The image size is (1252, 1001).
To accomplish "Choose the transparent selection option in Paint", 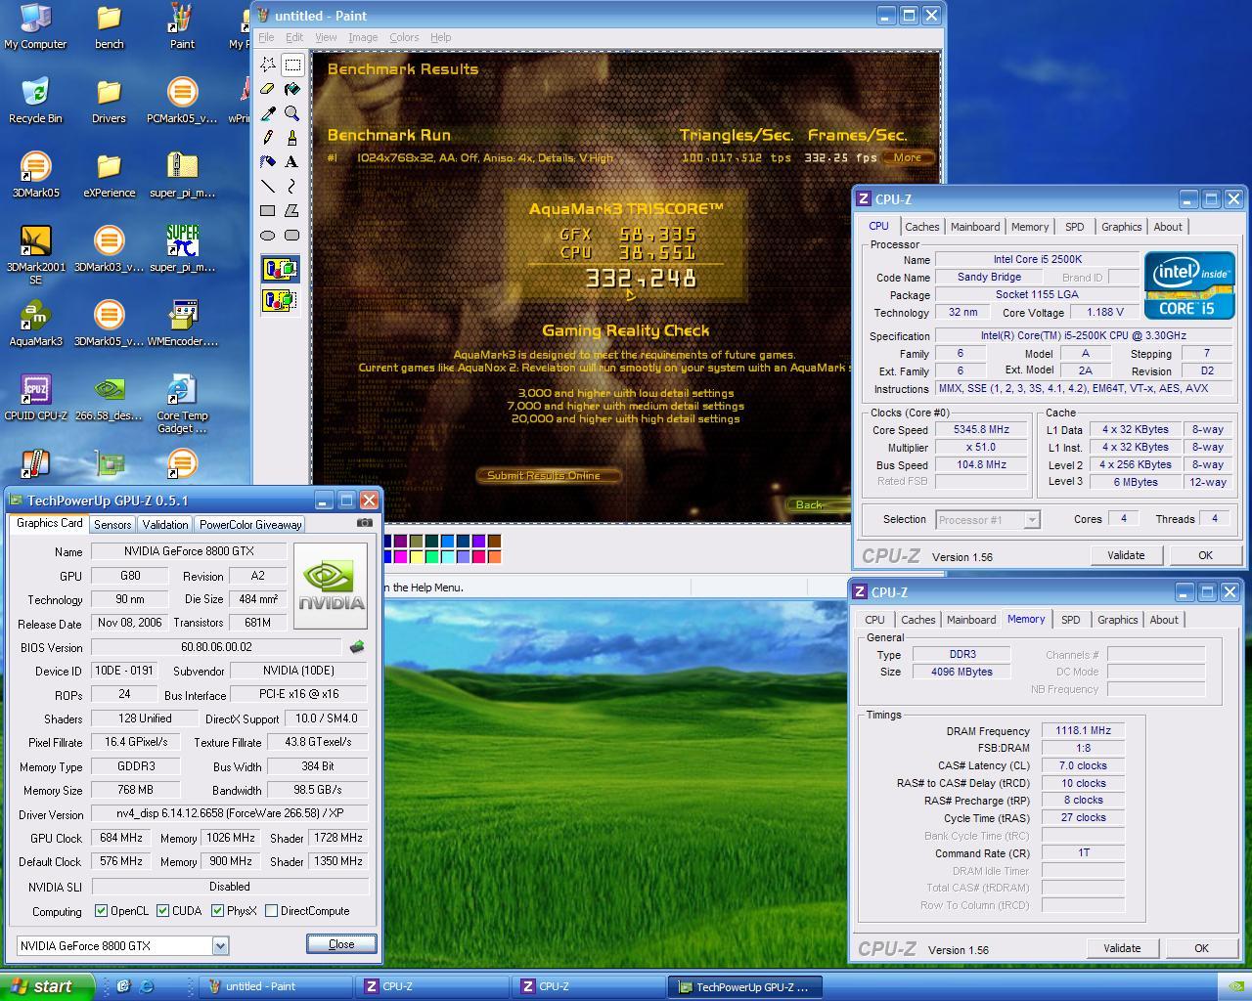I will [x=280, y=300].
